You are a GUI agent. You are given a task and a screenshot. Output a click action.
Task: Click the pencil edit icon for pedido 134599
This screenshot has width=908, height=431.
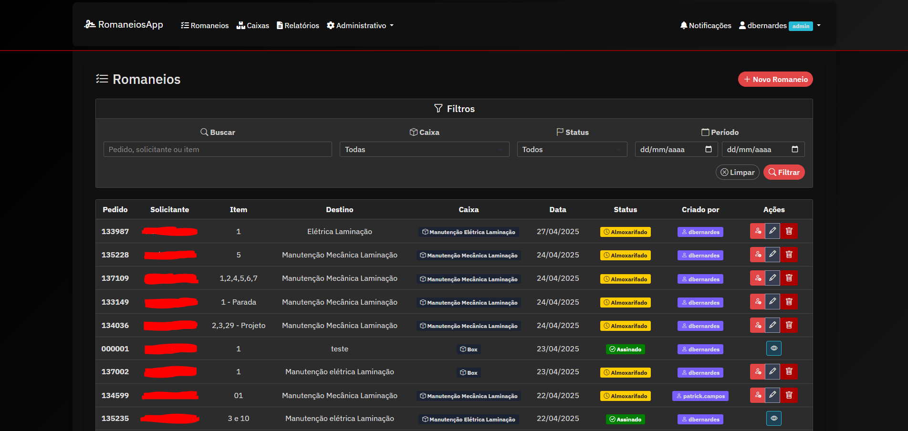772,395
